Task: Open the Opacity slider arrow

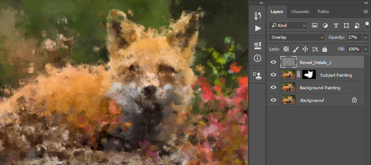Action: 366,37
